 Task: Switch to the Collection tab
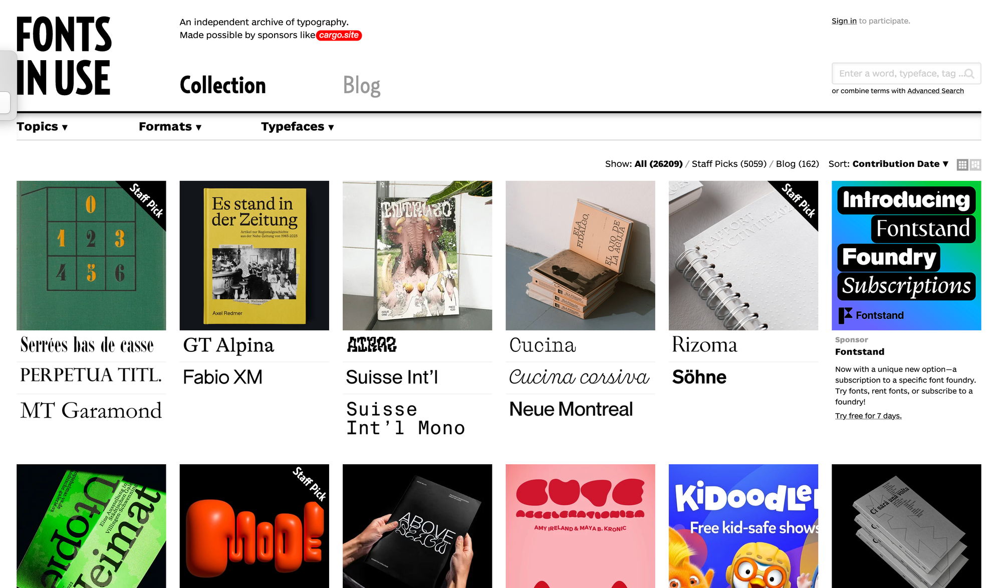pyautogui.click(x=222, y=85)
